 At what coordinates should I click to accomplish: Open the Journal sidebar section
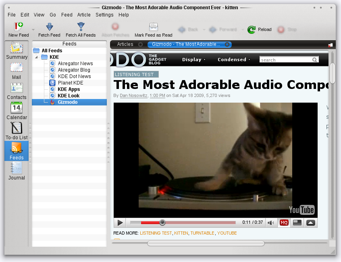tap(17, 171)
